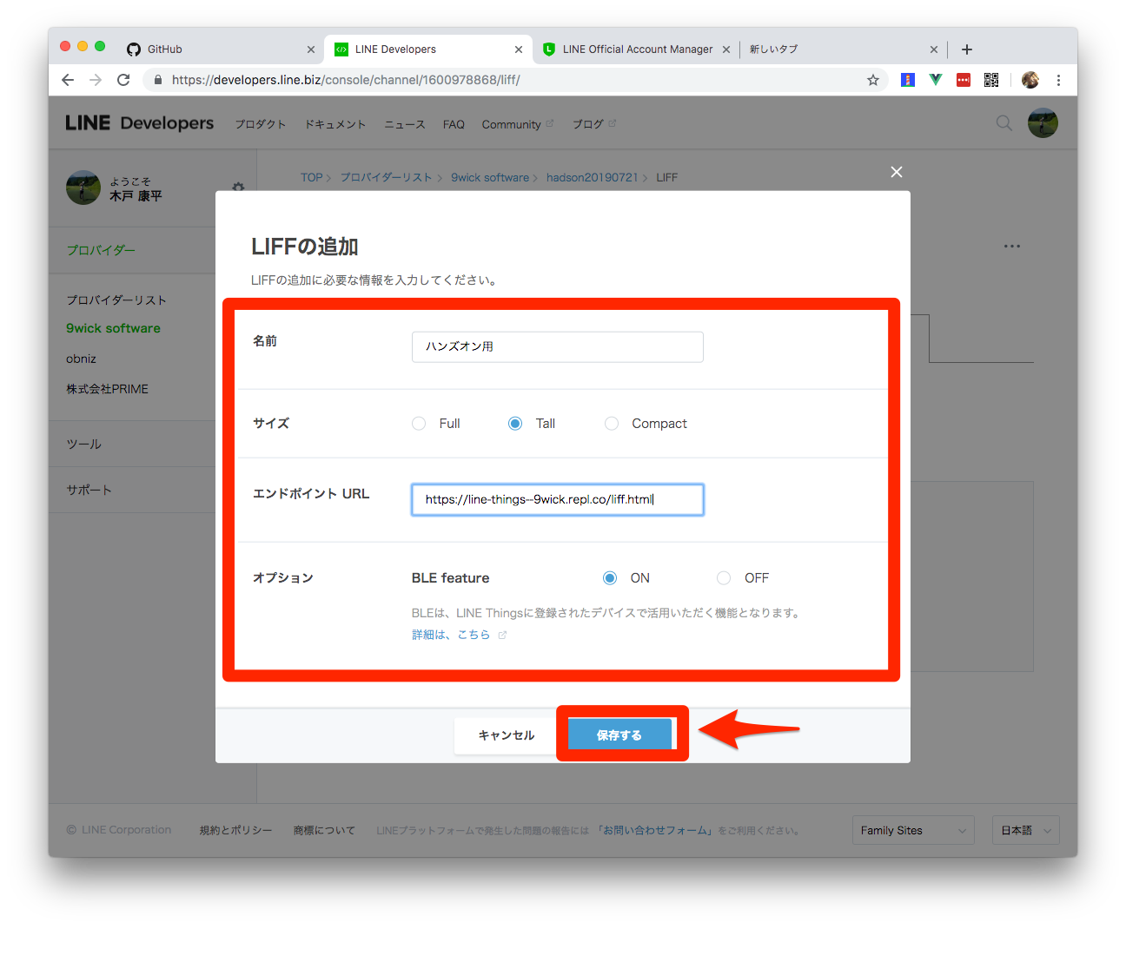The width and height of the screenshot is (1126, 962).
Task: Open ツール in the sidebar
Action: point(84,444)
